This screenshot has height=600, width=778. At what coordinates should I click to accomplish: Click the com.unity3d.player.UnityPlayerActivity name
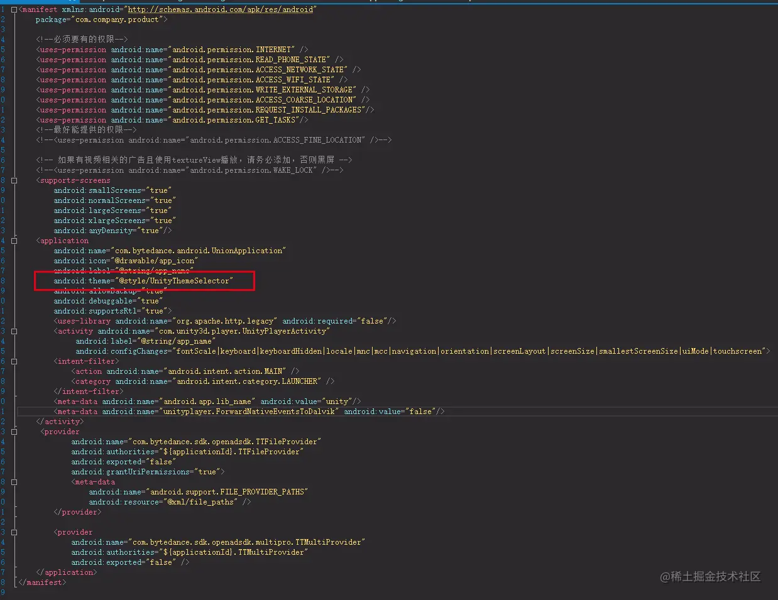(x=243, y=331)
